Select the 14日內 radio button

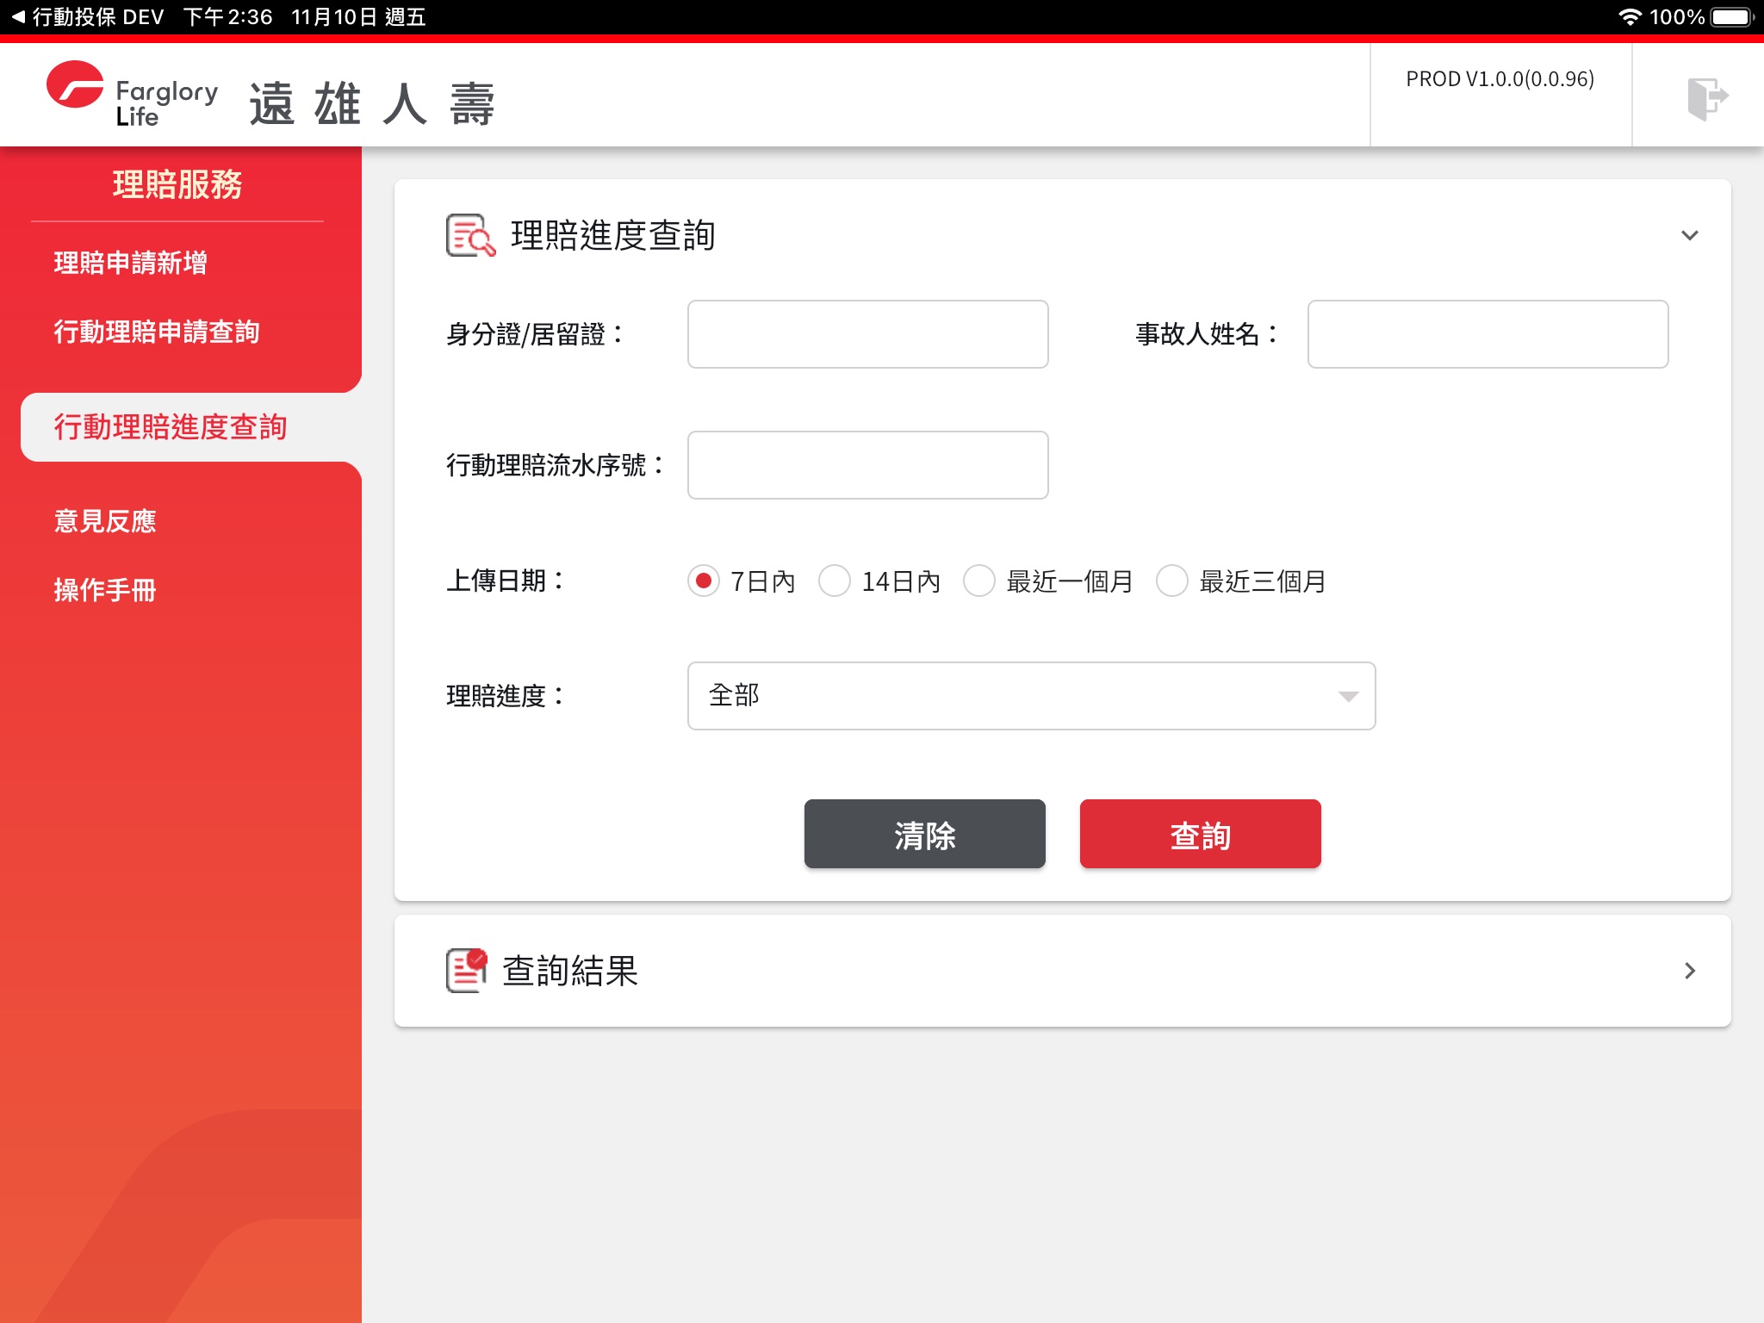pyautogui.click(x=835, y=581)
